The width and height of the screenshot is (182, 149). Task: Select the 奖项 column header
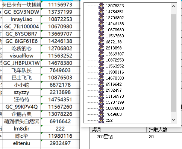[x=118, y=129]
